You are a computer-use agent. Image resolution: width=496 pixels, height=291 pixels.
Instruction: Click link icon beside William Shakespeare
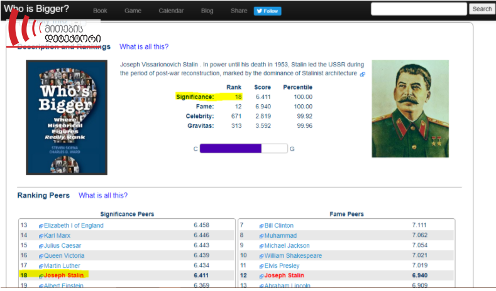262,257
